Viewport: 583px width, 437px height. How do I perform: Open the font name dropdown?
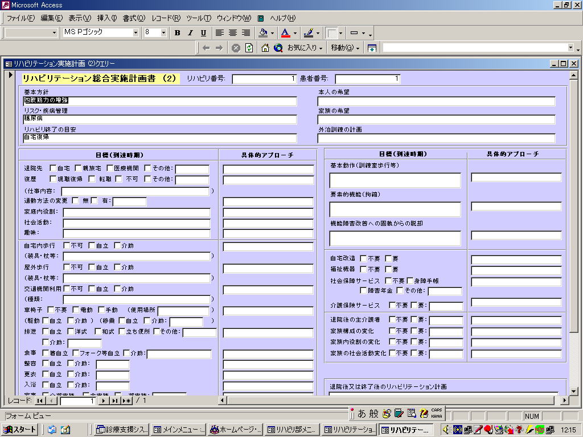pyautogui.click(x=136, y=33)
